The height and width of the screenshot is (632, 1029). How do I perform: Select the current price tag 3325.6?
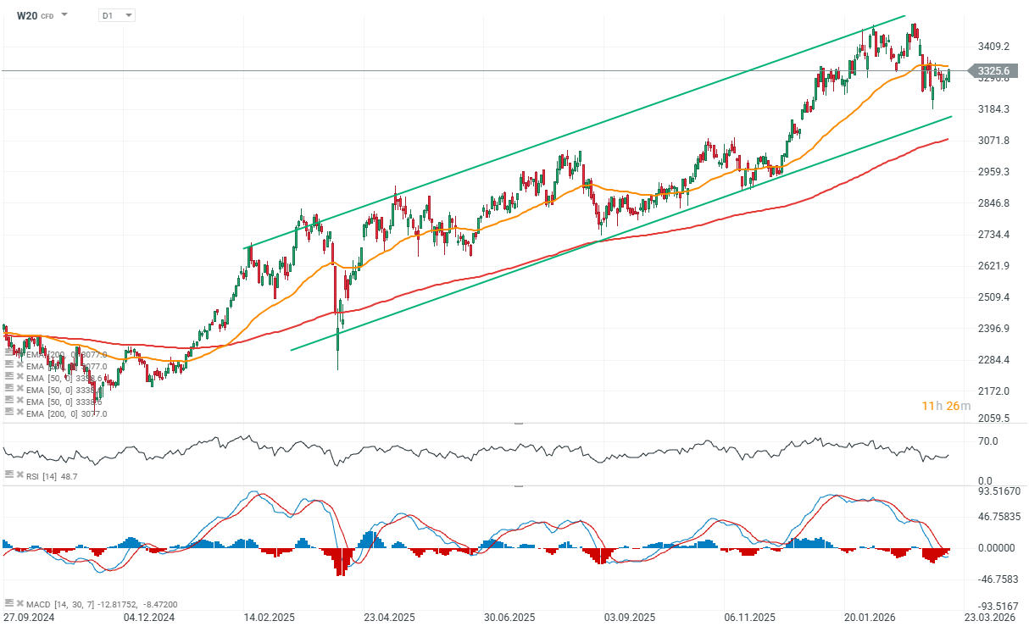click(992, 71)
